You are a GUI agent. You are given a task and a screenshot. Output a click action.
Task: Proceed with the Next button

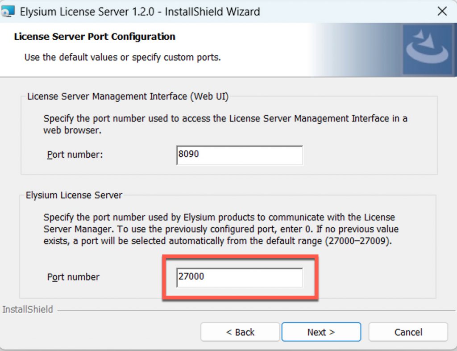tap(321, 332)
